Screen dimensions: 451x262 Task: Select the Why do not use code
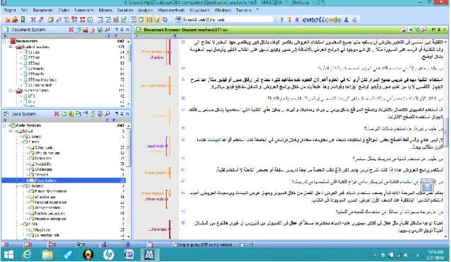(x=47, y=153)
